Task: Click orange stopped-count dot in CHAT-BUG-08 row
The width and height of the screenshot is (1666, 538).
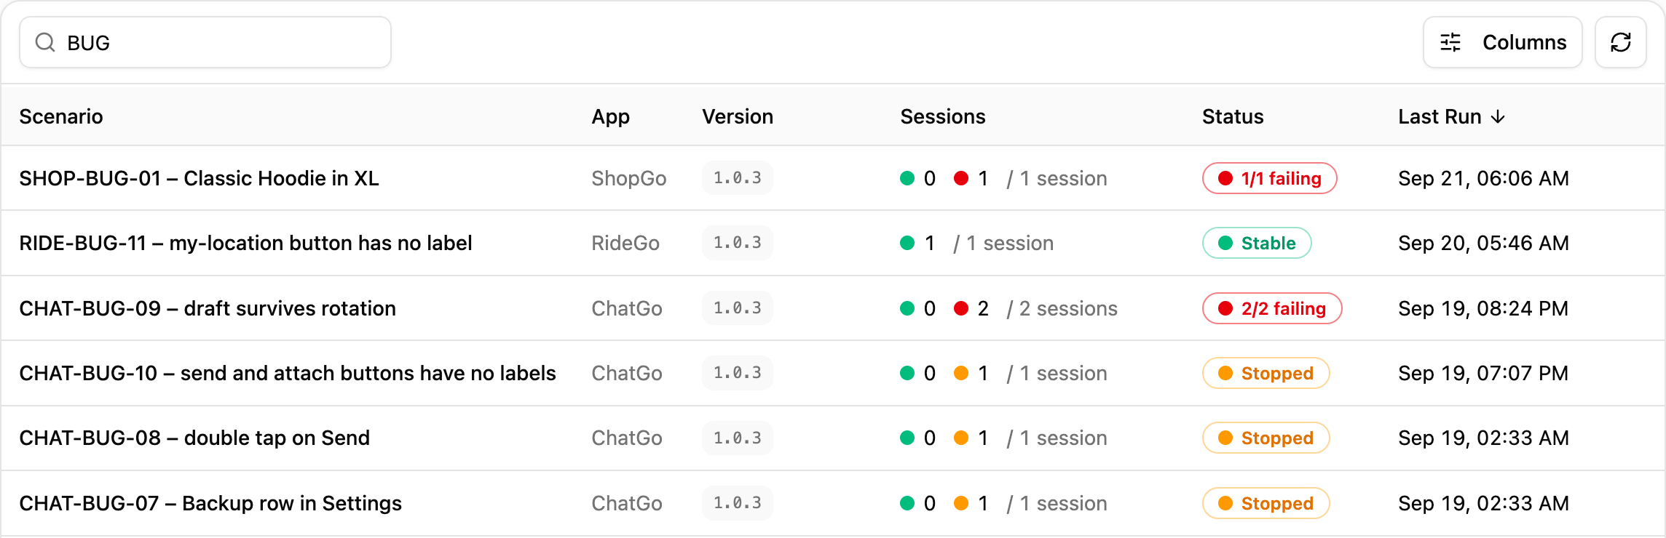Action: pos(961,438)
